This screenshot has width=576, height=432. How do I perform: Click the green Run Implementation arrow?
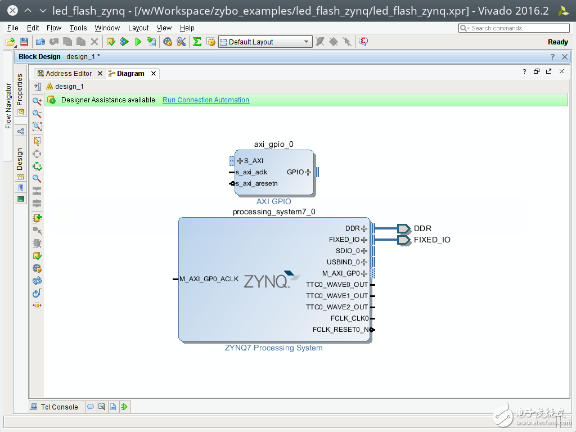pos(138,42)
